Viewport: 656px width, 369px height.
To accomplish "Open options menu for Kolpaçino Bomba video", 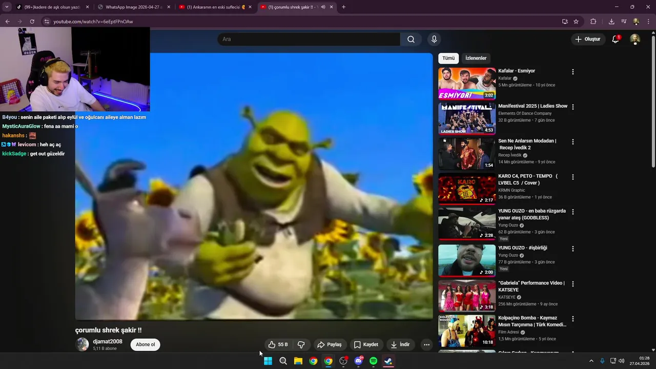I will pos(573,319).
